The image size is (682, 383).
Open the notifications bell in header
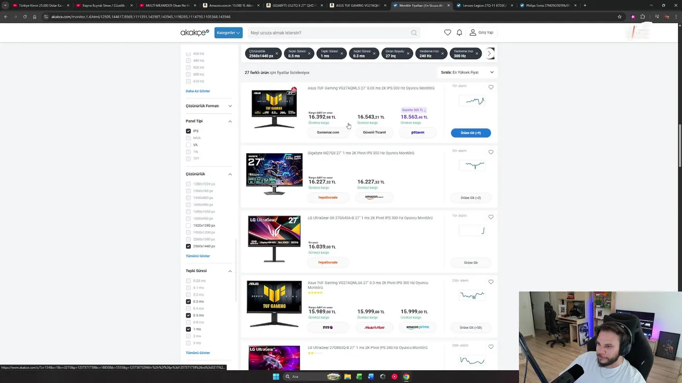459,32
